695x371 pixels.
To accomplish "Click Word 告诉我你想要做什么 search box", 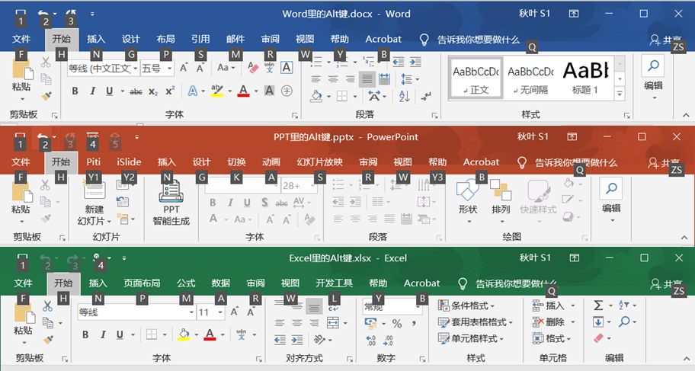I will click(x=479, y=40).
